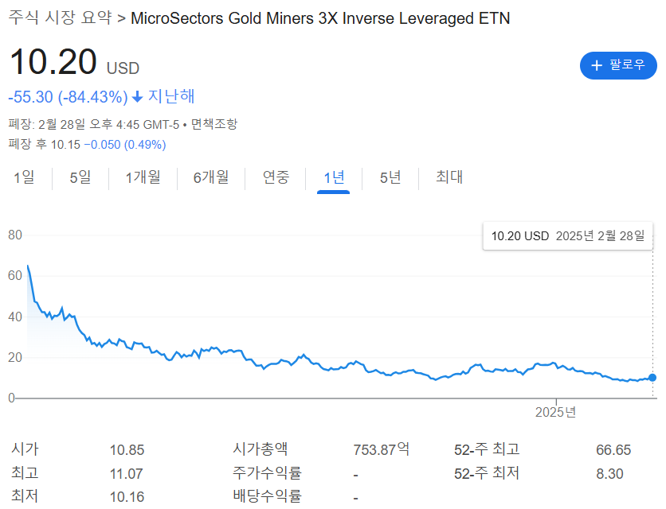Click the 52-주 최저 value 8.30

coord(609,474)
